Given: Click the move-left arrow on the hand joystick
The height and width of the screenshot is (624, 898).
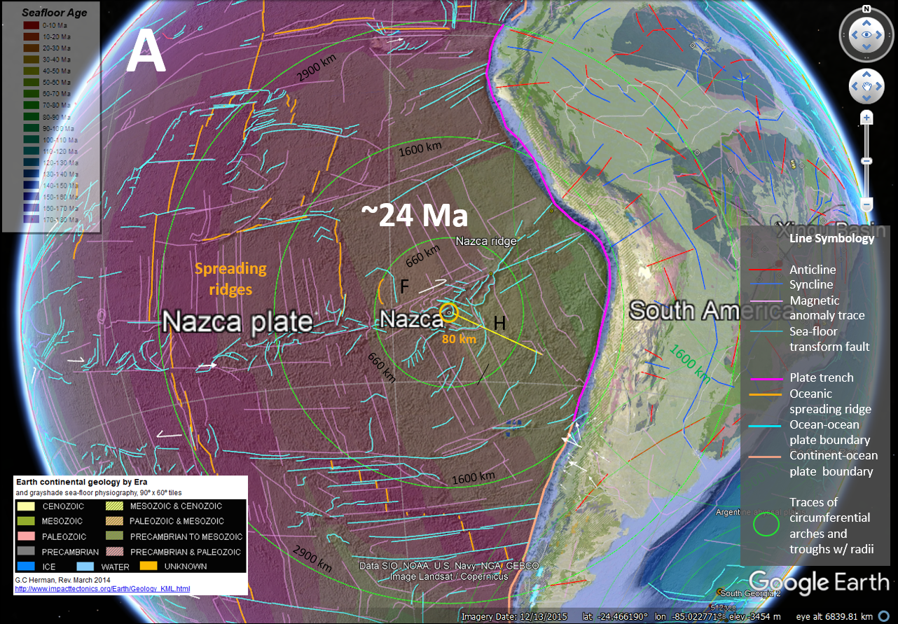Looking at the screenshot, I should [x=855, y=87].
